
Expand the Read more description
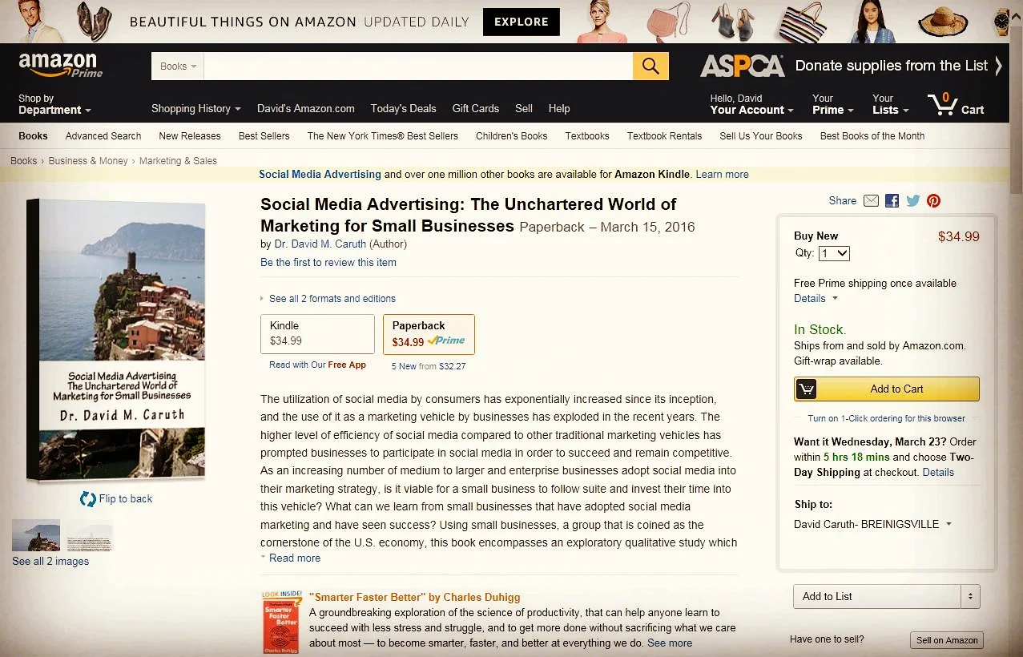click(294, 558)
